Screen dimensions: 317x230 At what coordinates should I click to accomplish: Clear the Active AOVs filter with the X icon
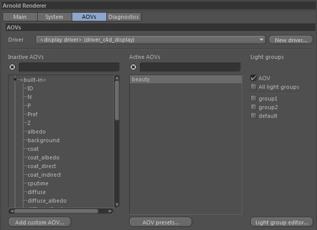(133, 67)
